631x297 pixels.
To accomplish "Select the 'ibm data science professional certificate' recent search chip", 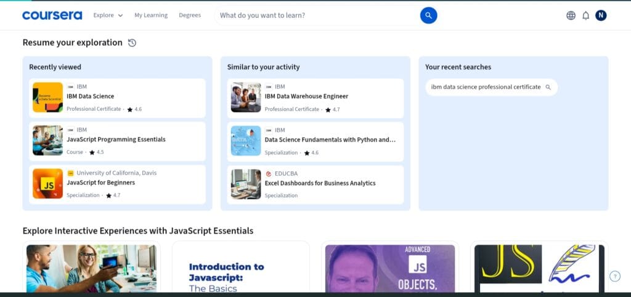I will 491,87.
